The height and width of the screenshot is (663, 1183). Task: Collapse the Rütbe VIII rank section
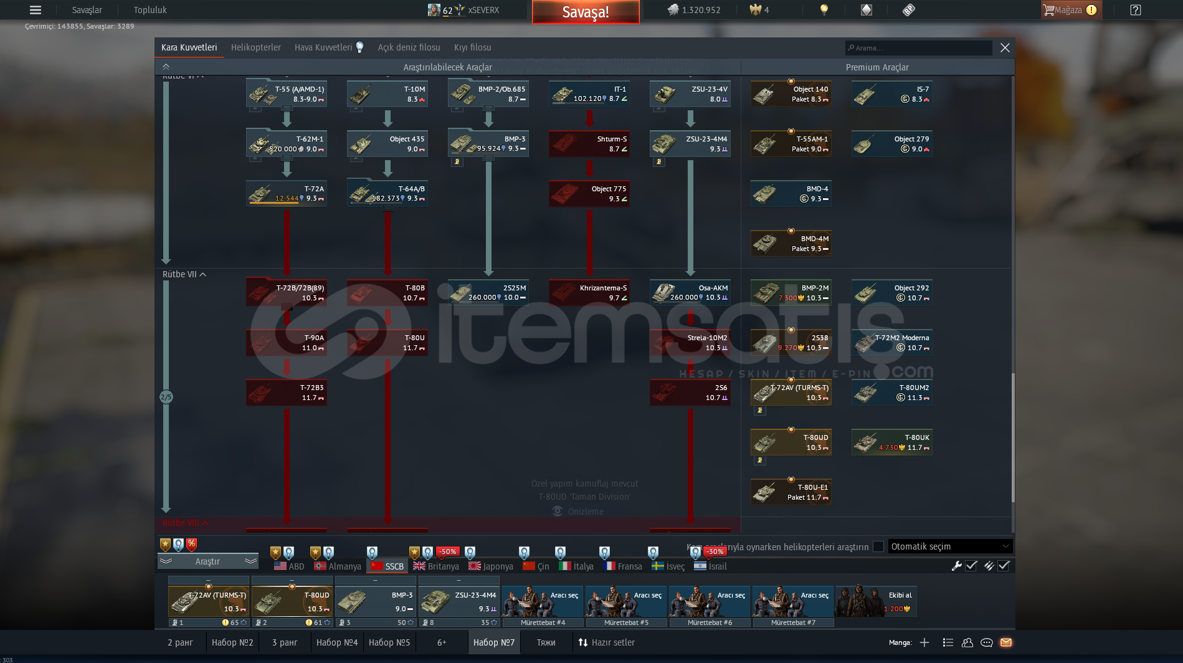(186, 523)
